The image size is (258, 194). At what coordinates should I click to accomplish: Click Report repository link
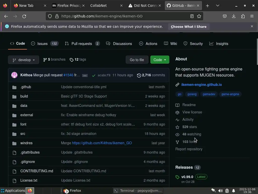click(189, 149)
